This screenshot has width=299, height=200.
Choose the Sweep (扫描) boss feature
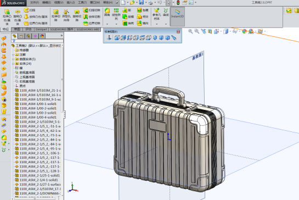30,10
